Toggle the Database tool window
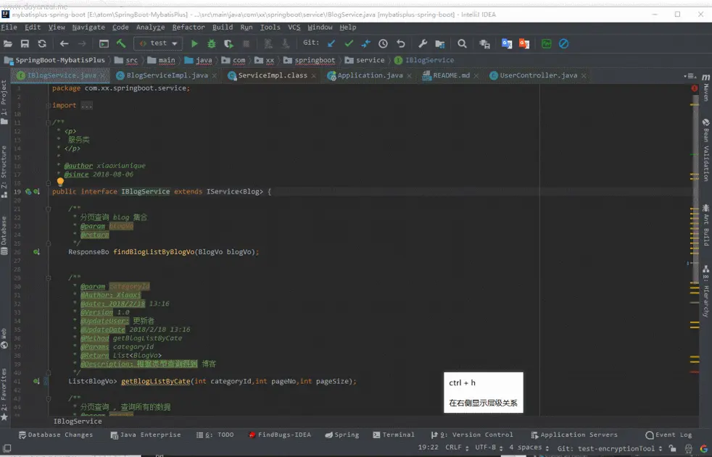 coord(4,235)
